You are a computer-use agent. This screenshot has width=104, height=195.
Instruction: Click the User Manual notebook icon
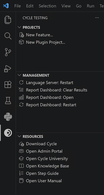click(21, 181)
